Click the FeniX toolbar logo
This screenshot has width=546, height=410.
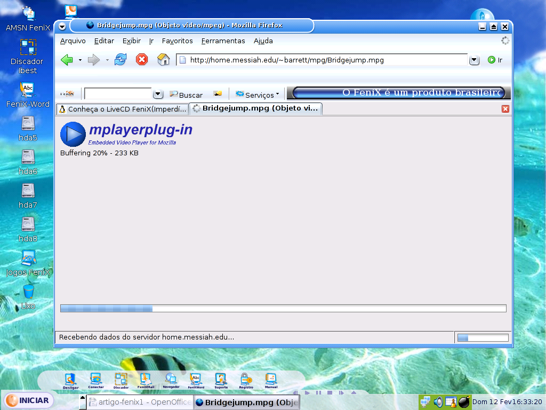pos(67,93)
